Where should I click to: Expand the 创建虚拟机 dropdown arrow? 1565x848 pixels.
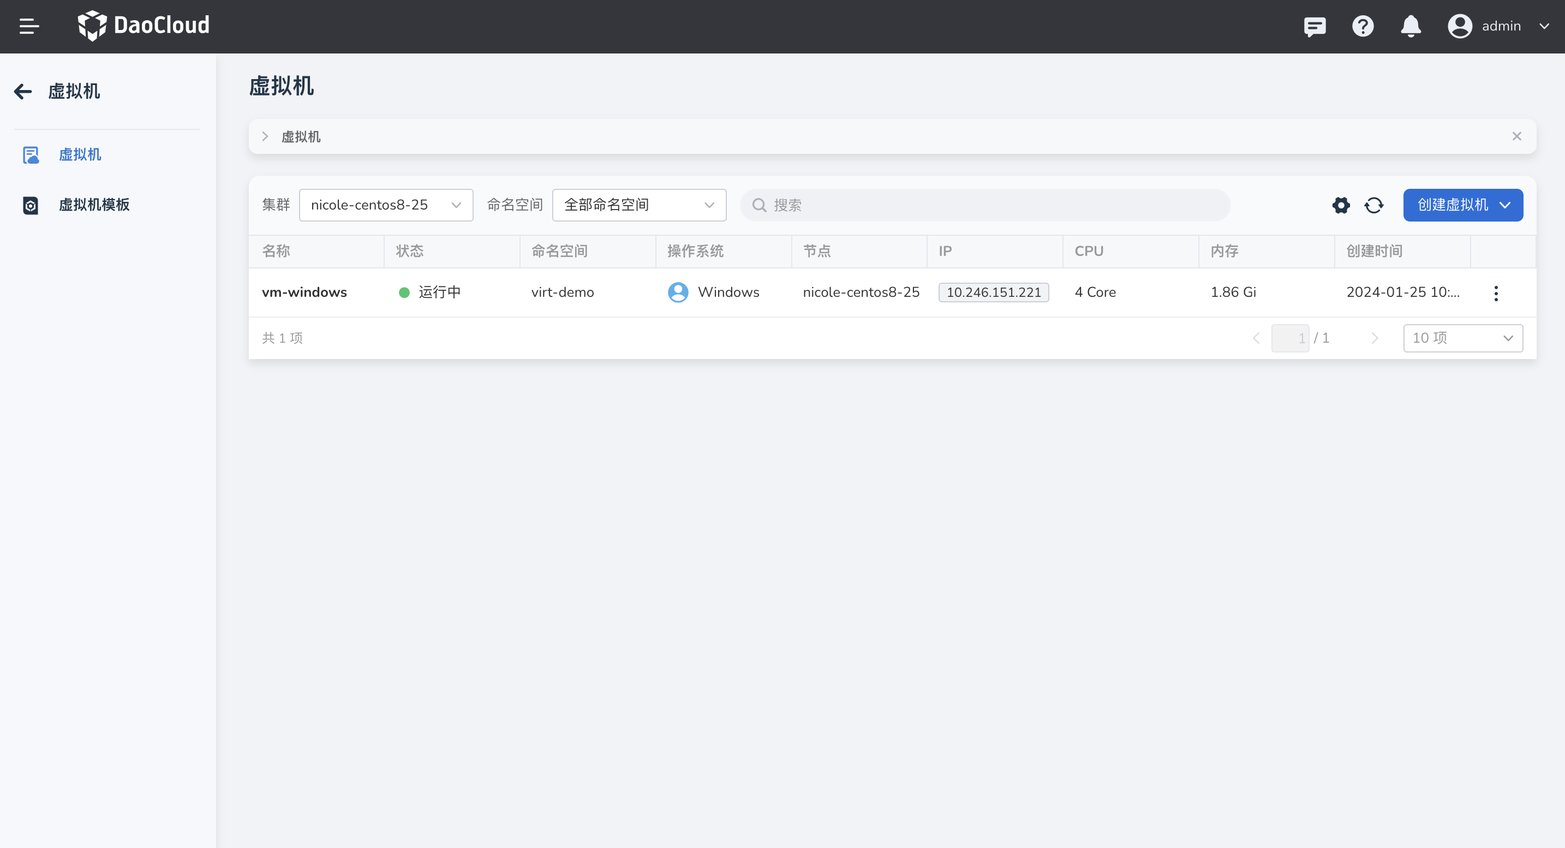pos(1506,205)
